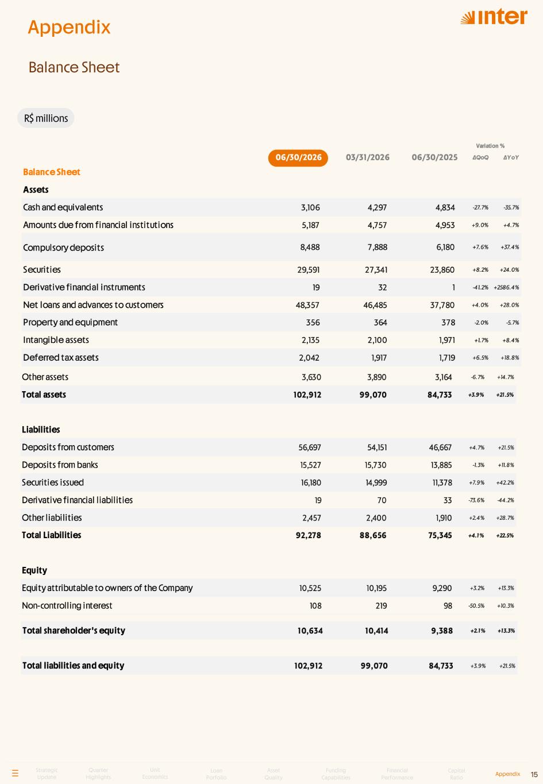Select Capital Ratio in footer navigation
This screenshot has width=543, height=784.
[x=456, y=774]
